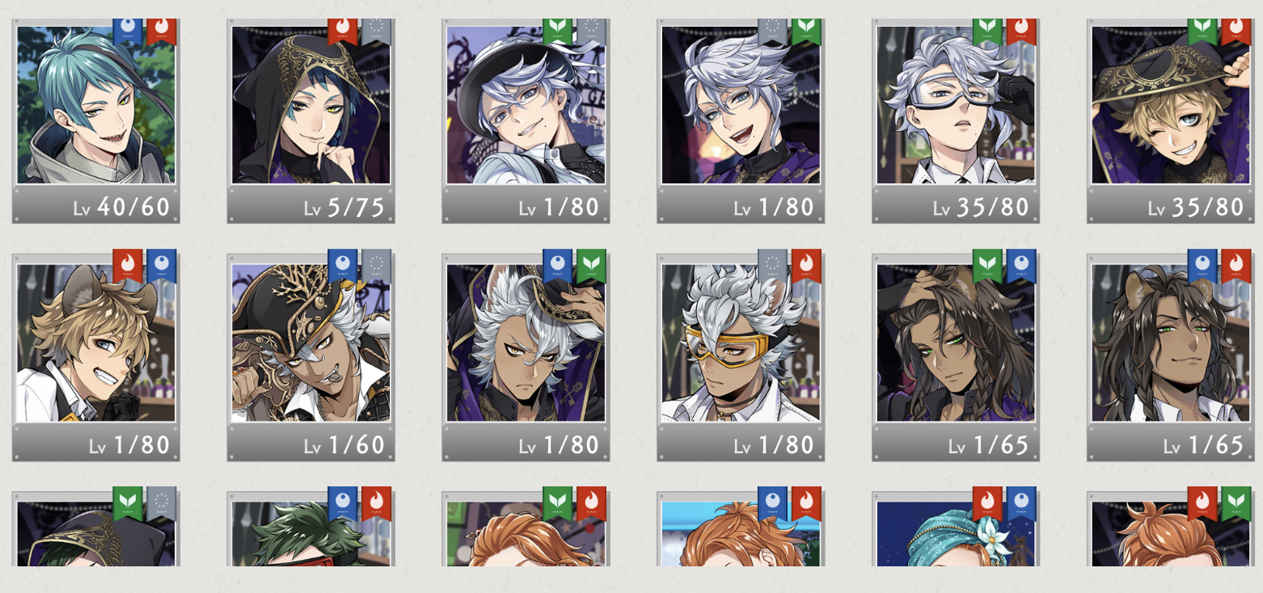Click the Lv 5/75 level label

point(344,208)
